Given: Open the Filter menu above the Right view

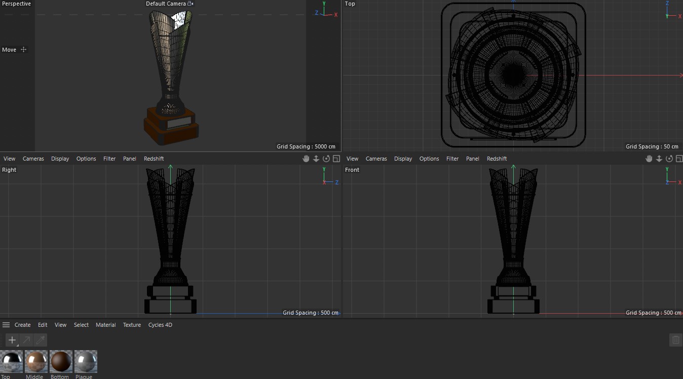Looking at the screenshot, I should pos(109,159).
